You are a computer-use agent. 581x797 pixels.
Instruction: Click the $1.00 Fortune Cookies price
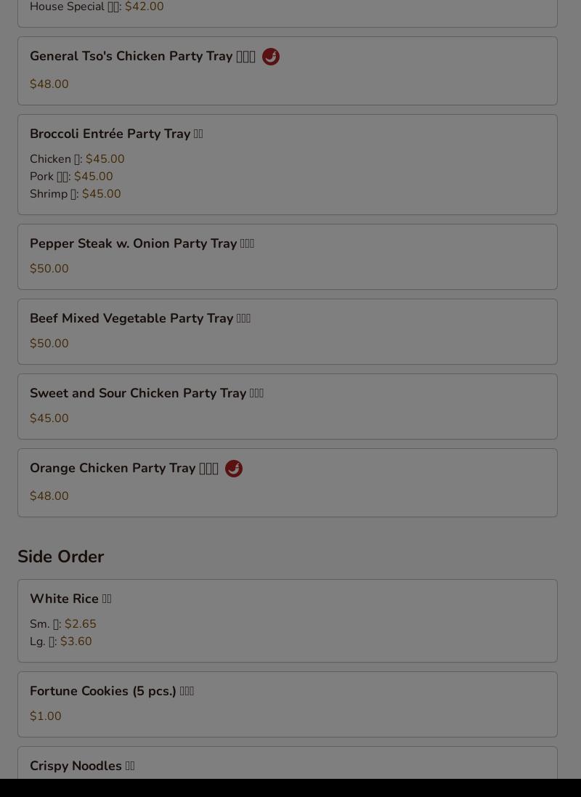(x=46, y=716)
